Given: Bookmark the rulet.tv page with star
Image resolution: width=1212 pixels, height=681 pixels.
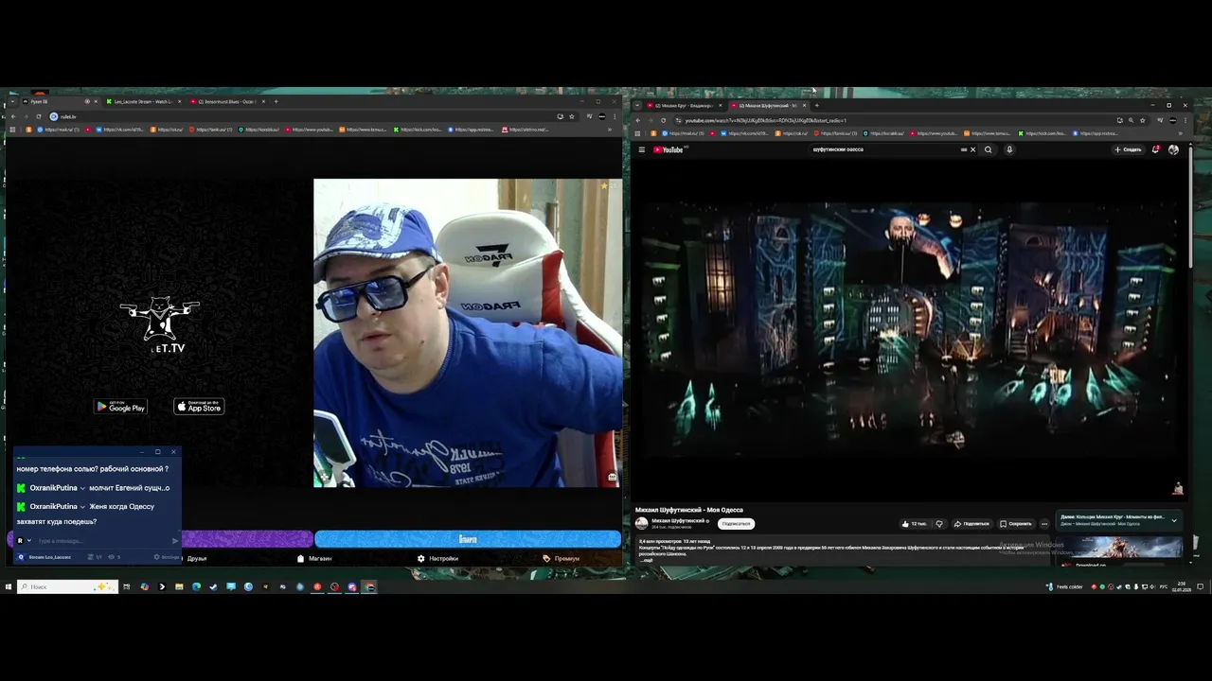Looking at the screenshot, I should (x=572, y=116).
